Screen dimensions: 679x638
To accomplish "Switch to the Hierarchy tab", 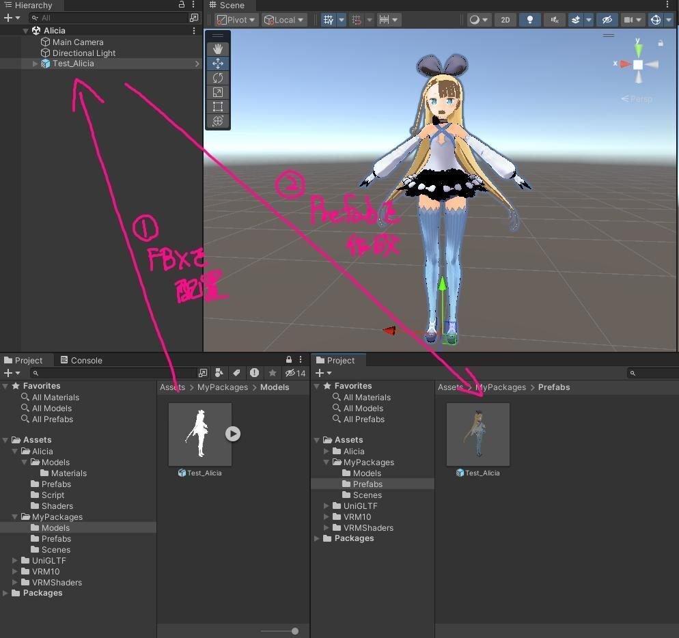I will (x=29, y=5).
